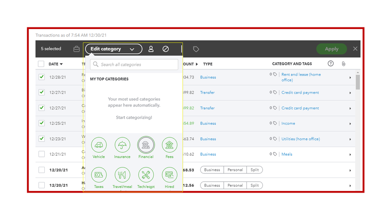Open the Utilities (home office) category link

click(x=301, y=139)
